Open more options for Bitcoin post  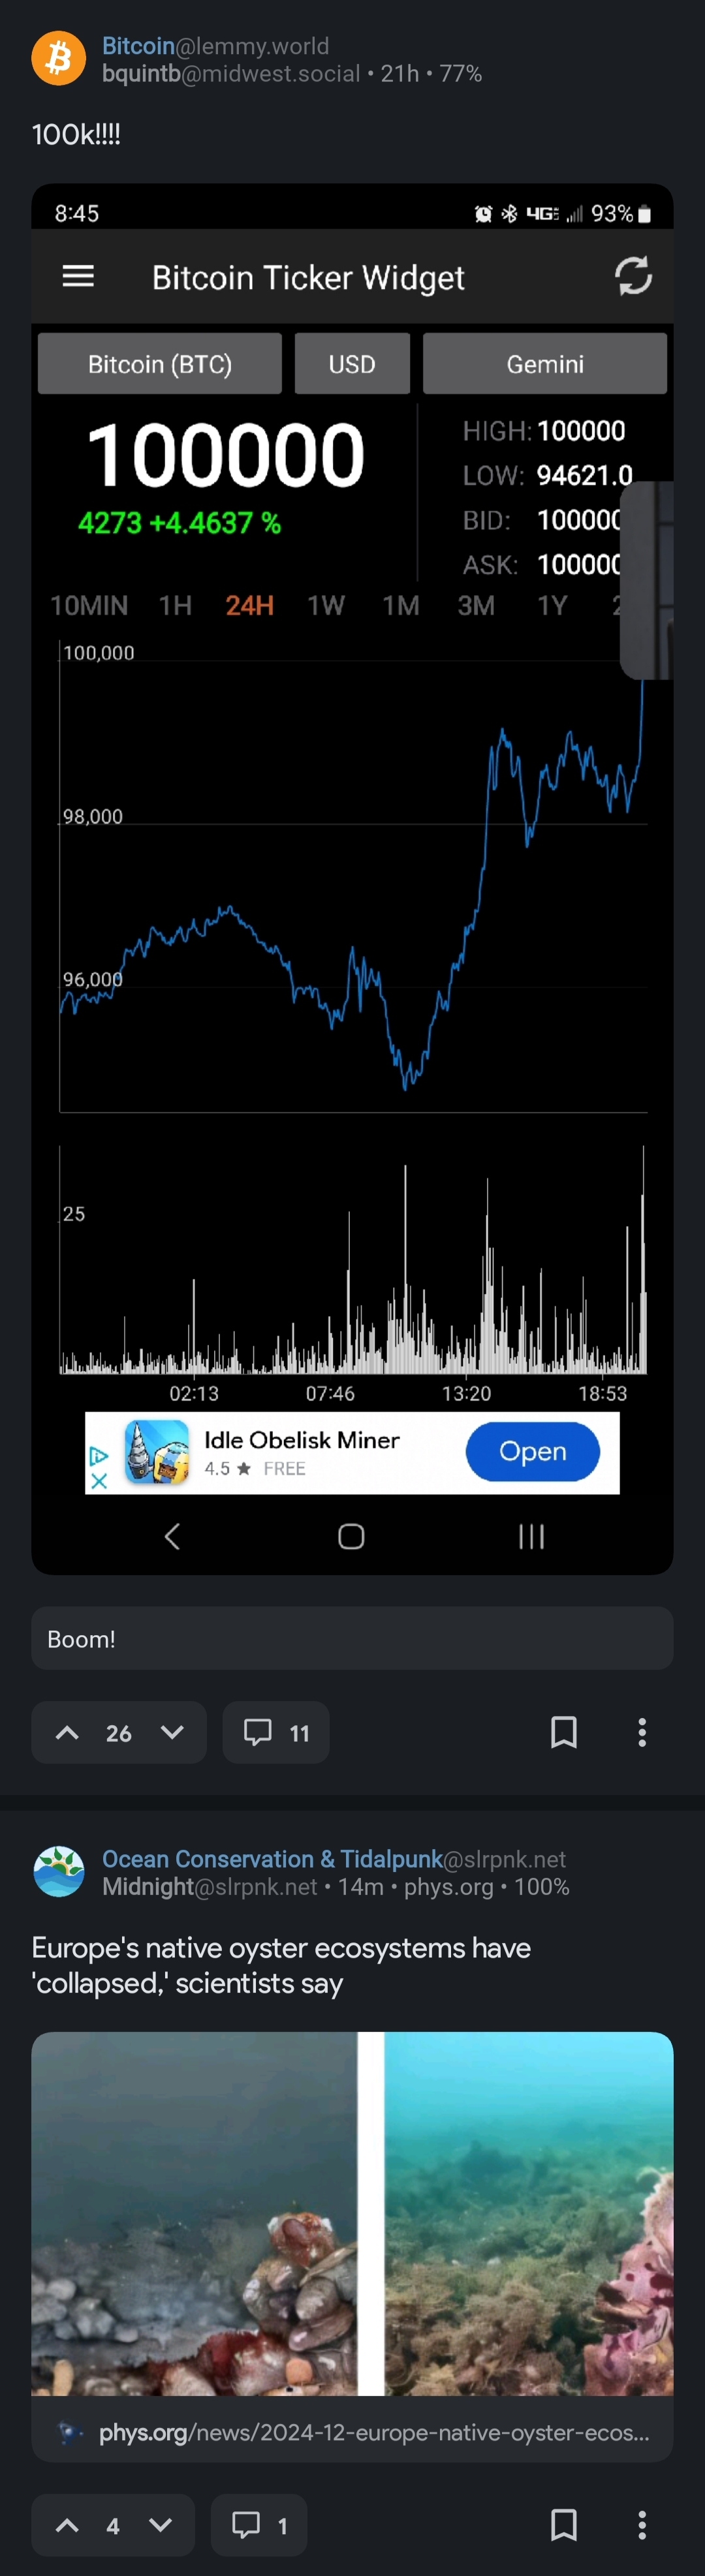642,1732
